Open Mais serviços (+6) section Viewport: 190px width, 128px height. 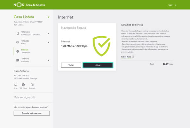25,97
